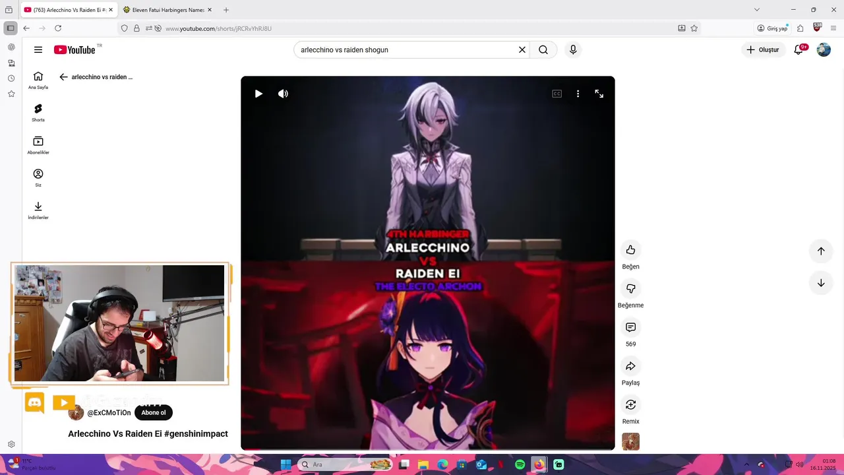Viewport: 844px width, 475px height.
Task: Expand the short to fullscreen
Action: 599,94
